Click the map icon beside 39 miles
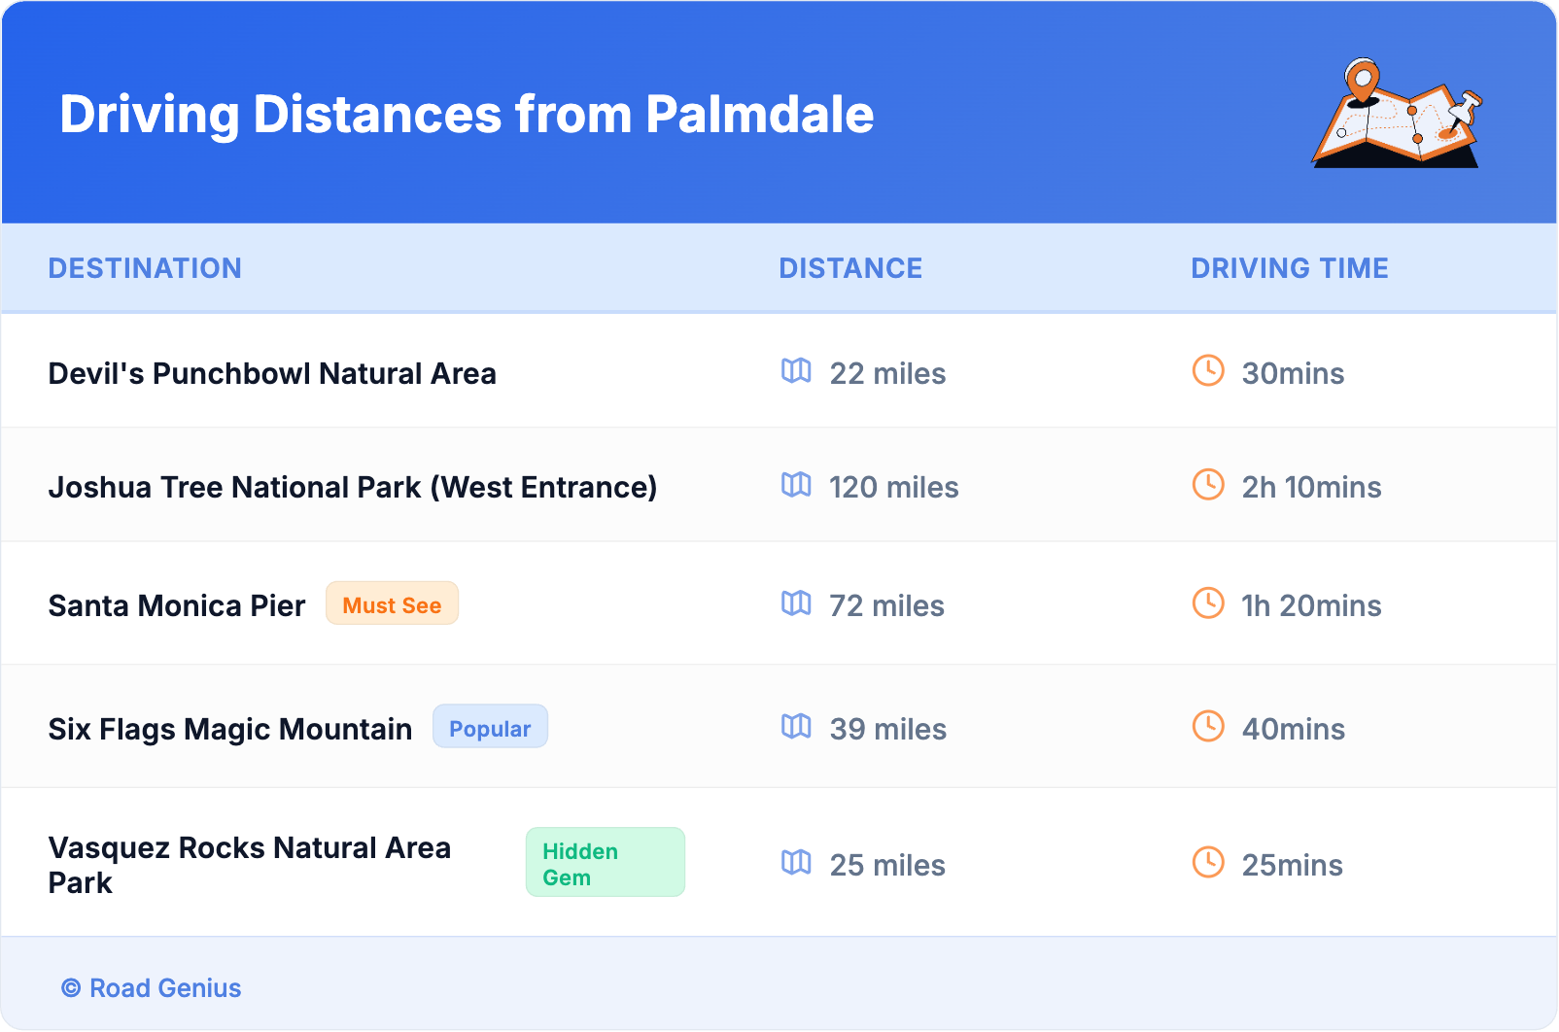Viewport: 1559px width, 1032px height. (x=796, y=726)
